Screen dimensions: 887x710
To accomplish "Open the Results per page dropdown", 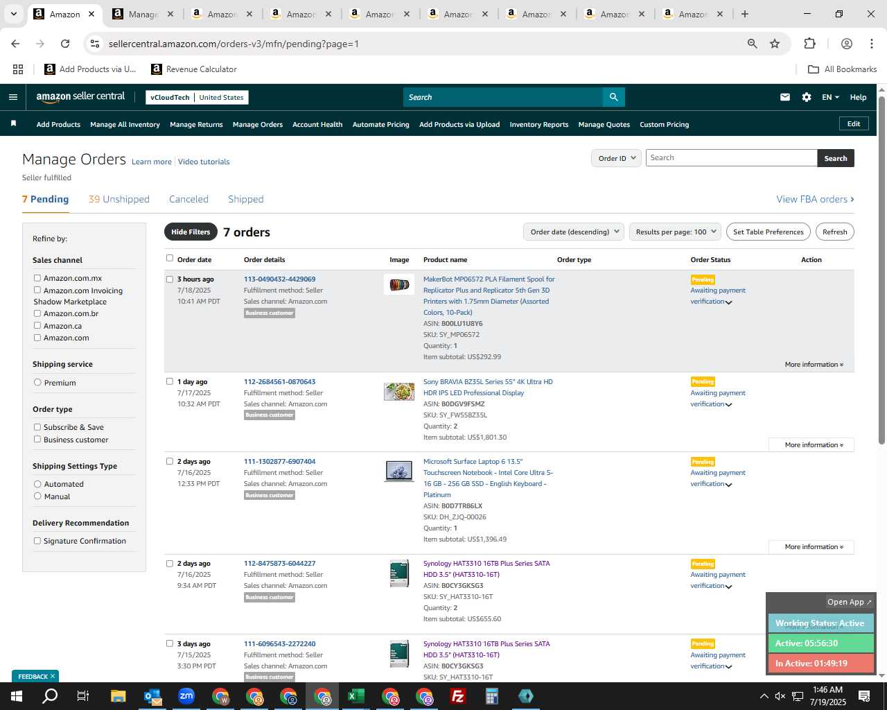I will tap(675, 232).
